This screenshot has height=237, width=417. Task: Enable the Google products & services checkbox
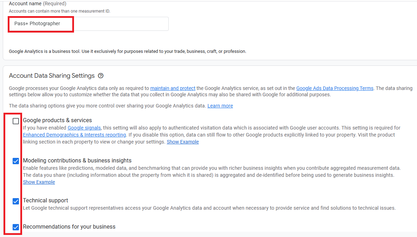click(16, 121)
